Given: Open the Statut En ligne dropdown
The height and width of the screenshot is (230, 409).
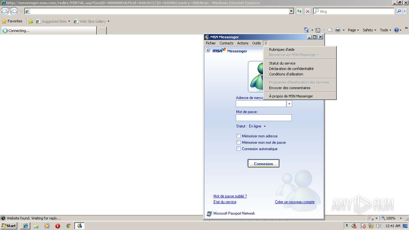Looking at the screenshot, I should 257,126.
